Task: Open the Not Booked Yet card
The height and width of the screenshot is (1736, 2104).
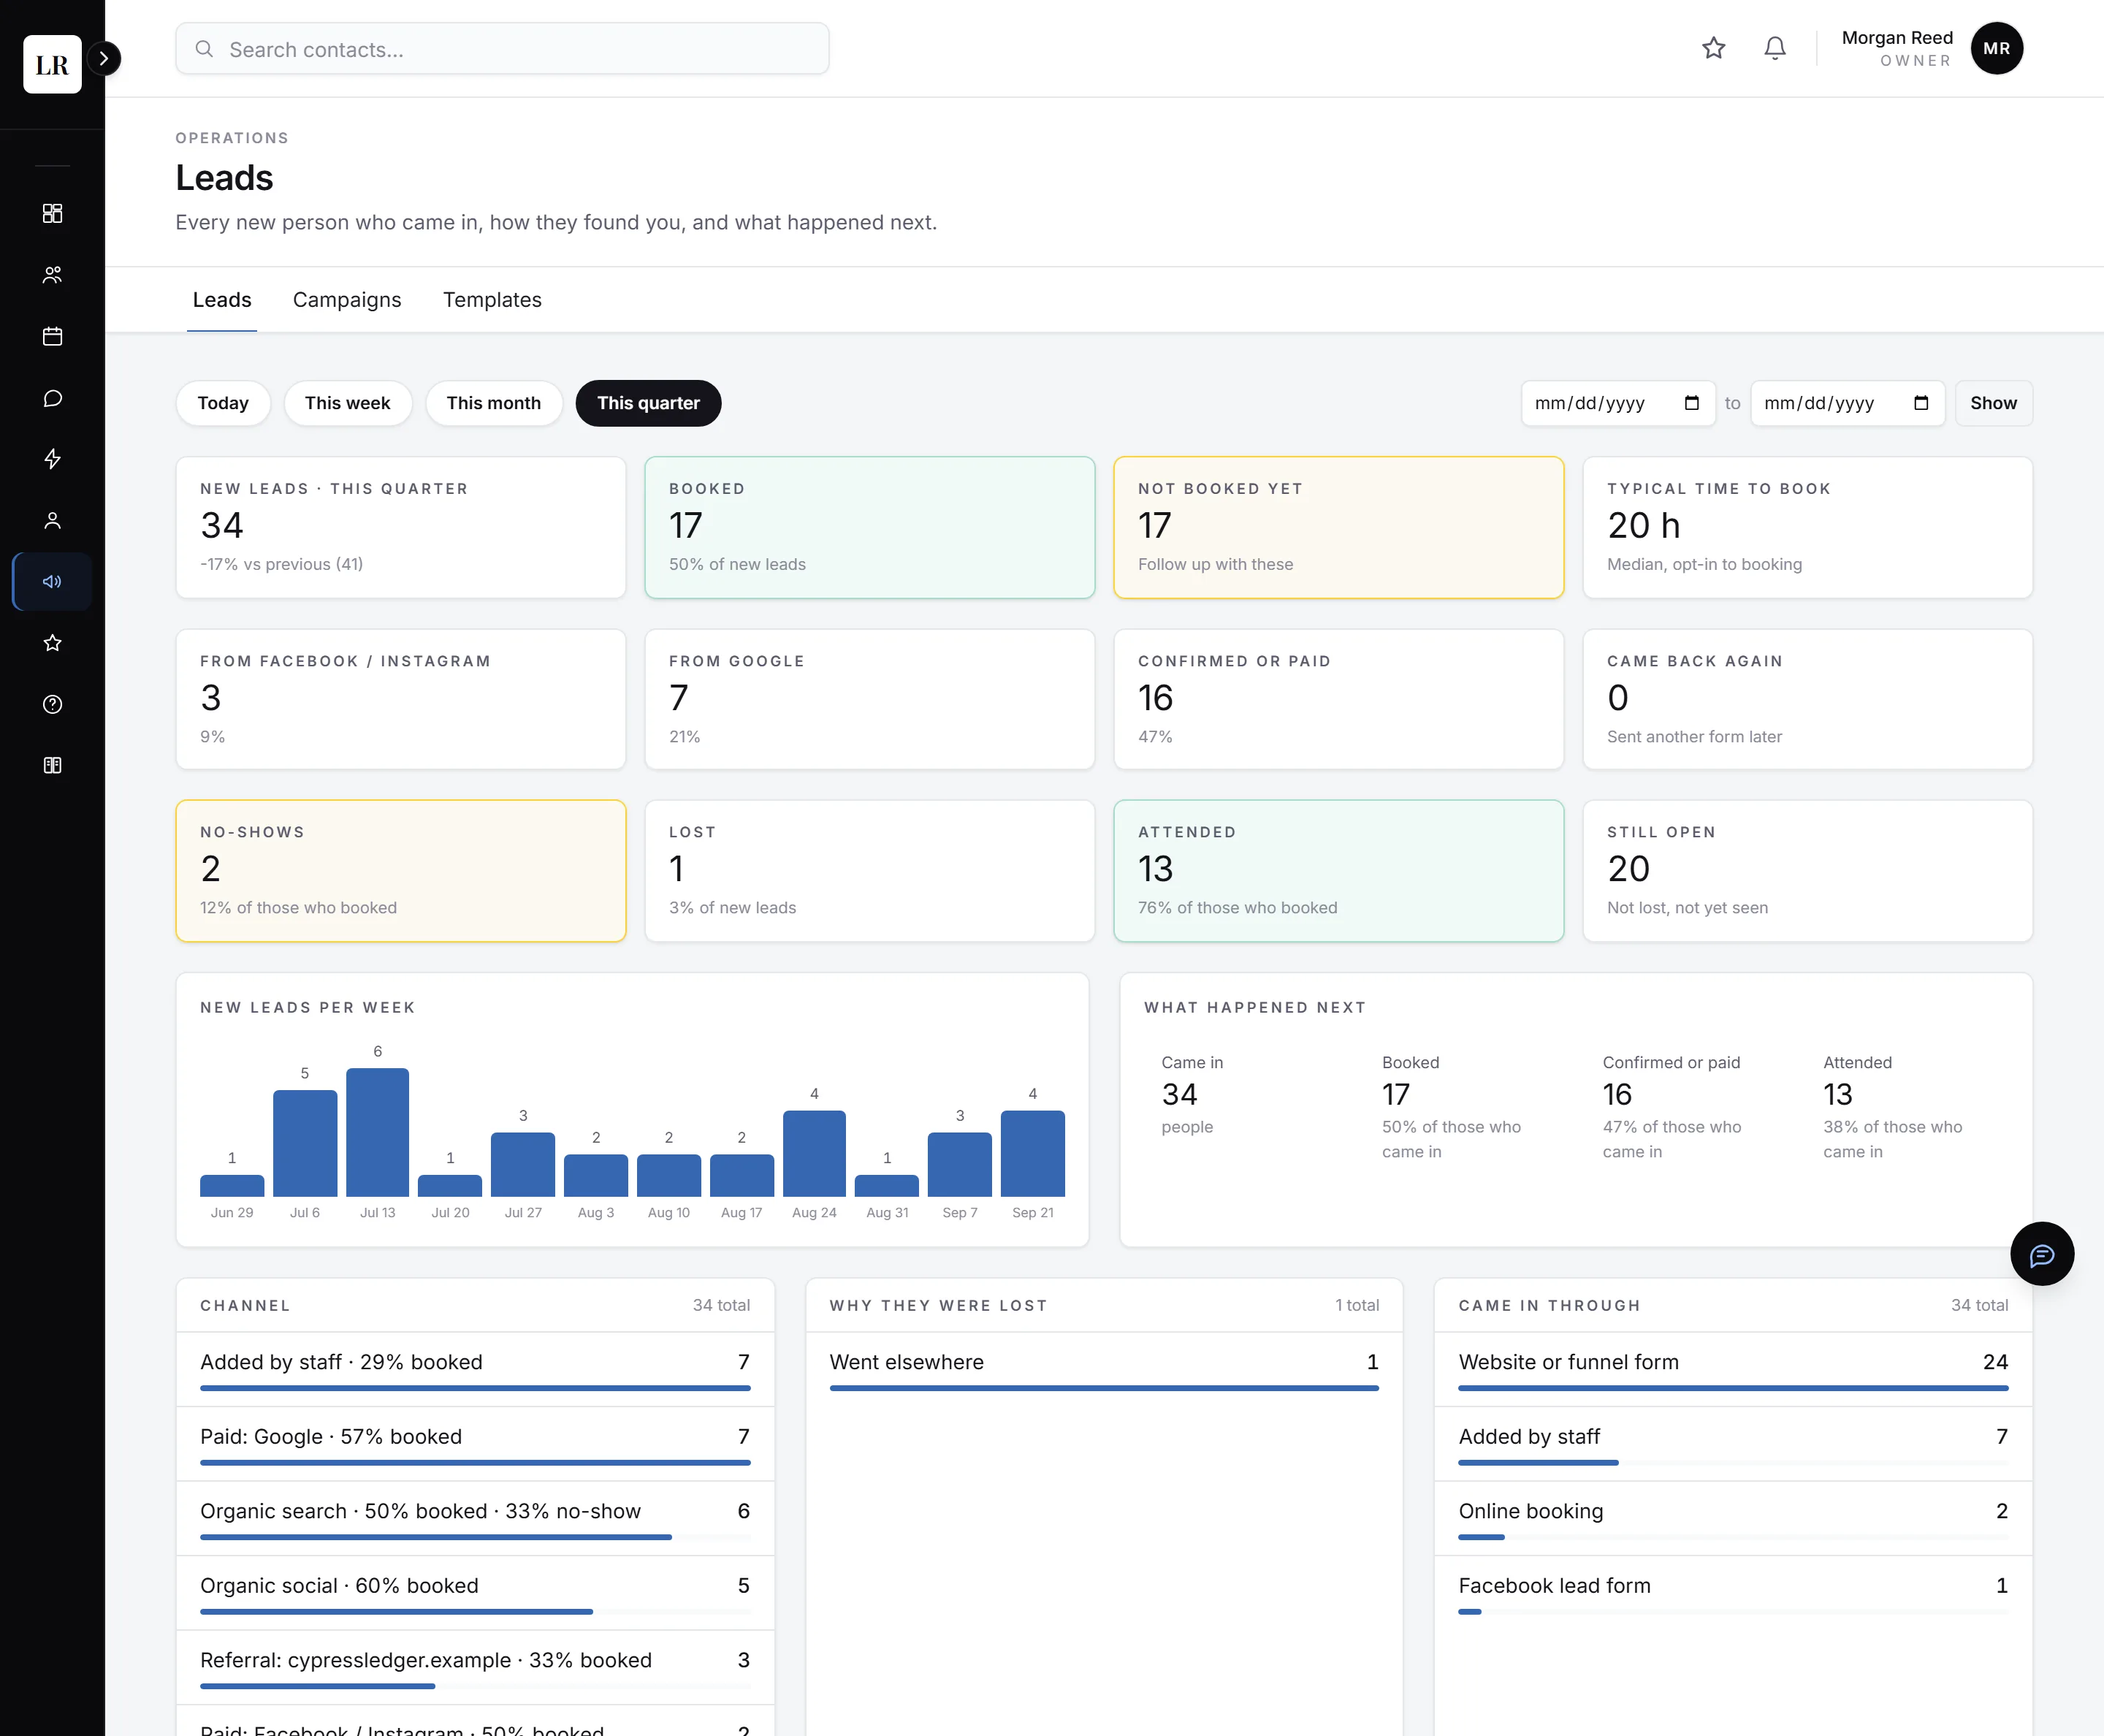Action: coord(1338,527)
